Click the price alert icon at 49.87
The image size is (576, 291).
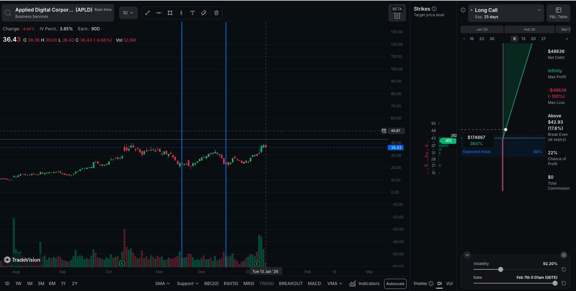point(384,131)
